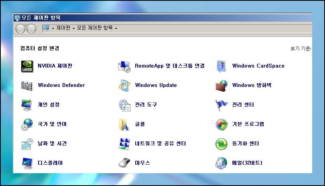This screenshot has width=325, height=186.
Task: Select the 메일(32비트) label
Action: click(x=247, y=163)
